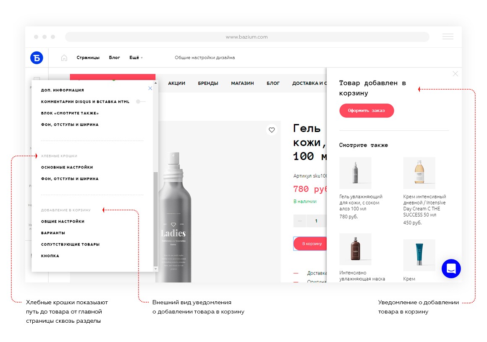Close the cart notification panel
Screen dimensions: 487x342
click(x=455, y=74)
